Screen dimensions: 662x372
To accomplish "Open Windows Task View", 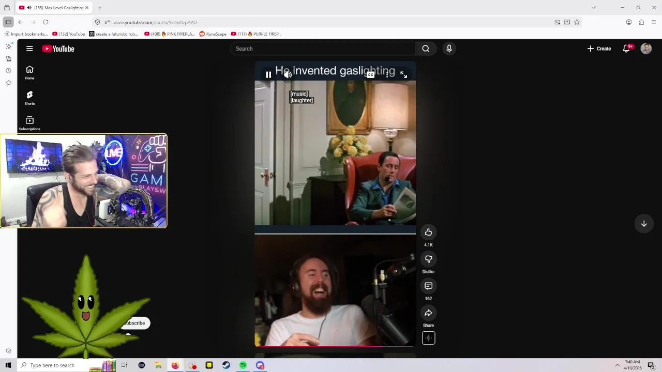I will (124, 365).
